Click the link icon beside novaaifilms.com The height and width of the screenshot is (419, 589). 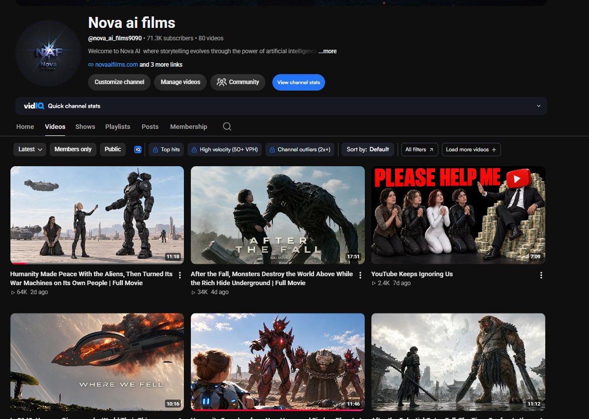click(90, 65)
